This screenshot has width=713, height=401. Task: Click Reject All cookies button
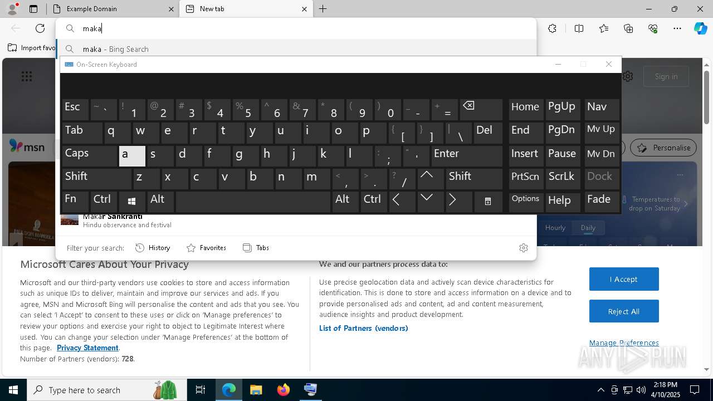[x=624, y=311]
